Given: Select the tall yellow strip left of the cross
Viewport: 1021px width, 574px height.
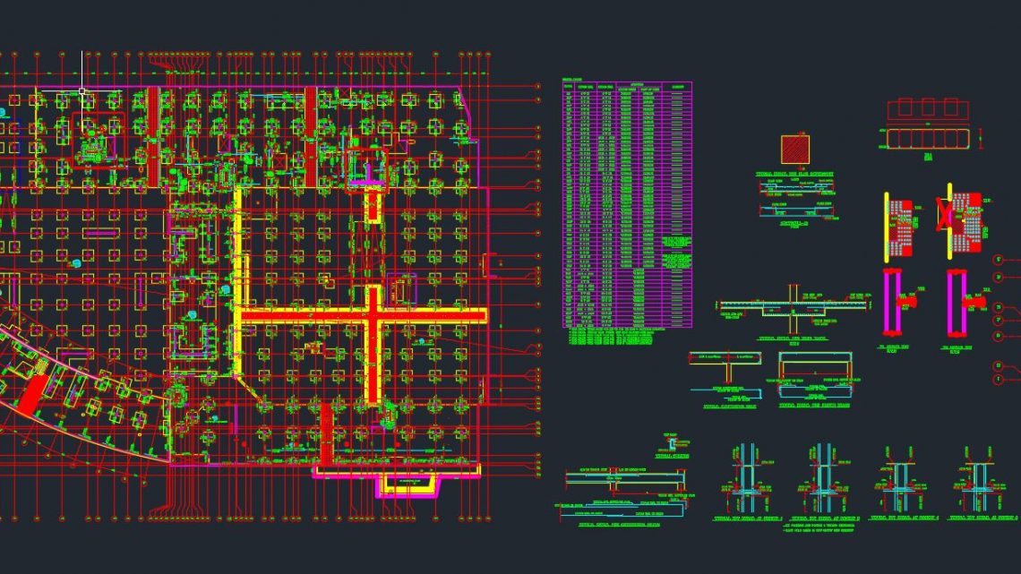Looking at the screenshot, I should 238,281.
